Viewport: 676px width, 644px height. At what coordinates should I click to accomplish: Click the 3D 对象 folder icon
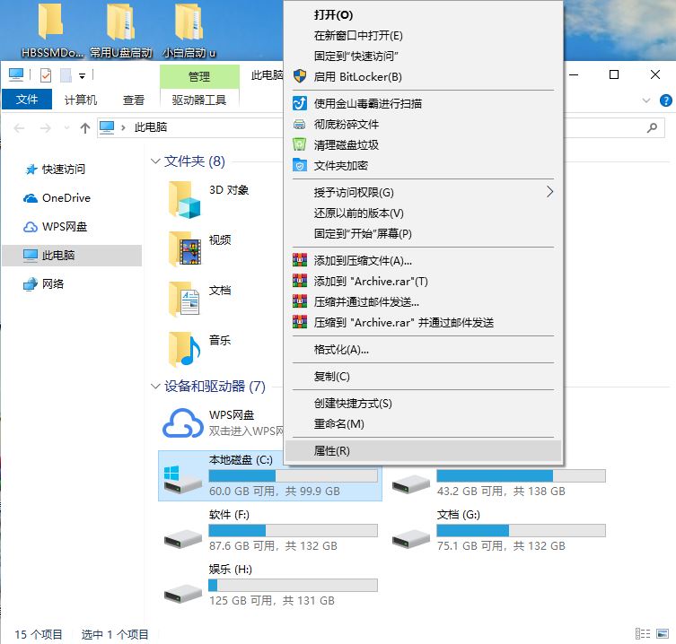click(x=185, y=199)
